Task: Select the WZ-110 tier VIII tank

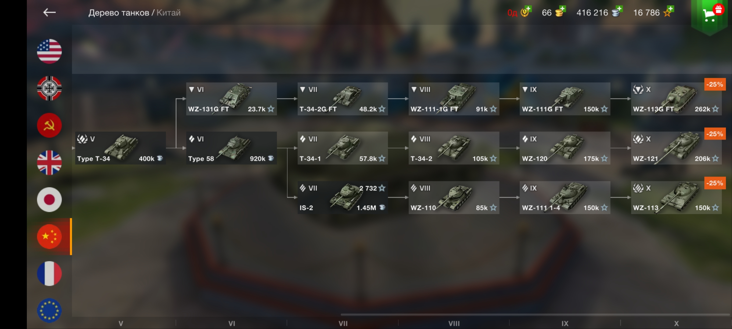Action: tap(454, 197)
